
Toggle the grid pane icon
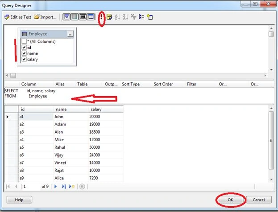click(x=75, y=17)
